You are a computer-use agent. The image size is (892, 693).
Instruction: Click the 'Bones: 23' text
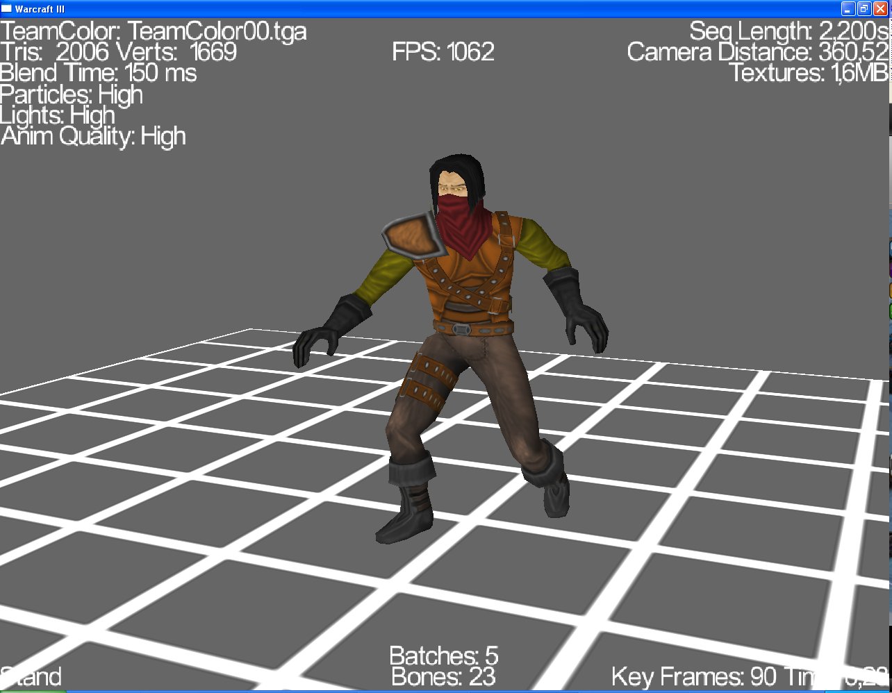(x=444, y=676)
